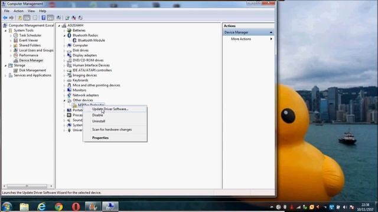Click the DVD/CD-ROM drives icon
The image size is (378, 212).
(69, 60)
